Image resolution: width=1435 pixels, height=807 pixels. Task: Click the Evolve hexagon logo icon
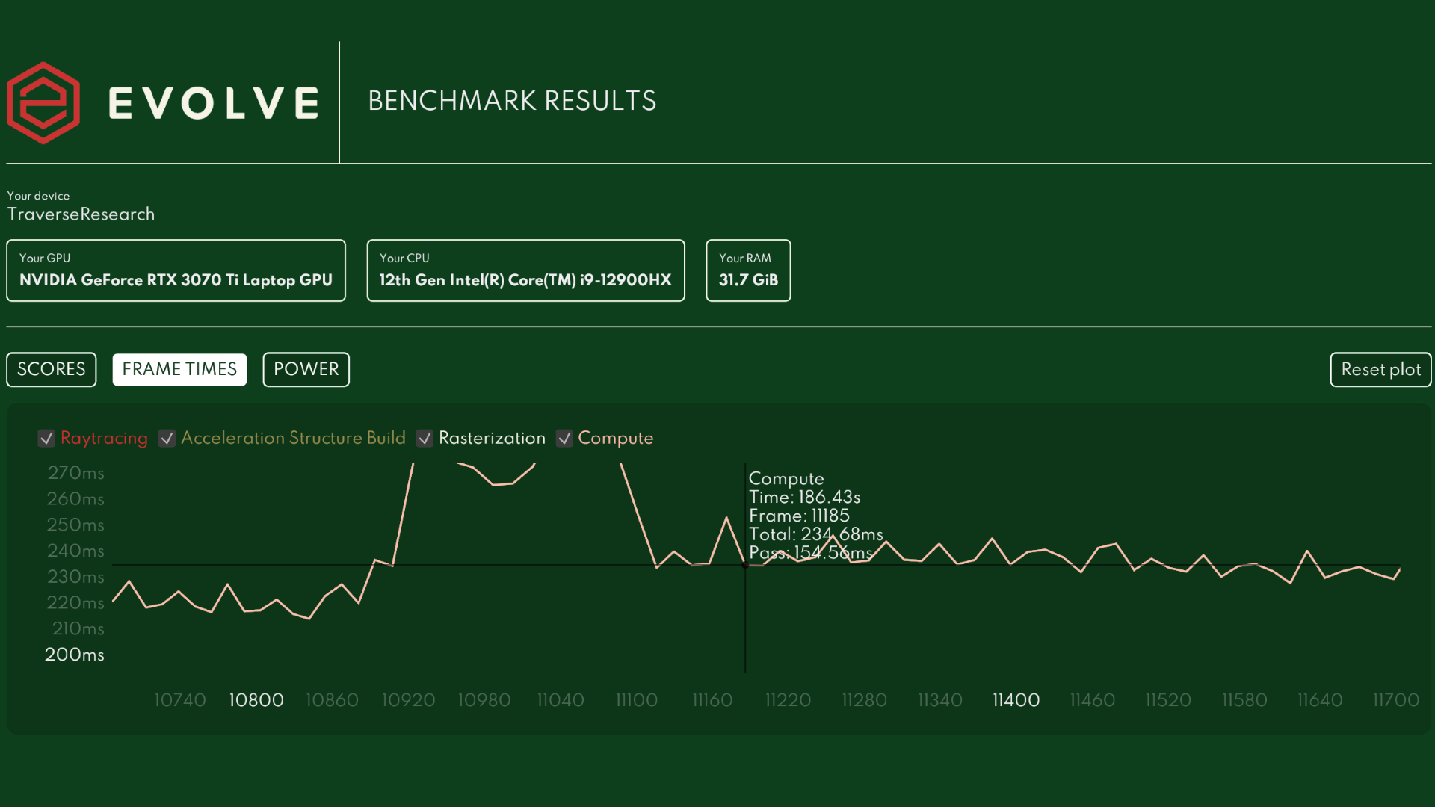(43, 103)
